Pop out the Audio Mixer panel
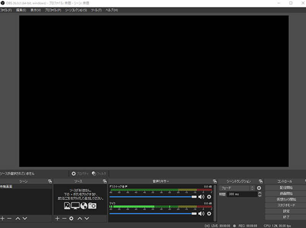 [x=213, y=181]
